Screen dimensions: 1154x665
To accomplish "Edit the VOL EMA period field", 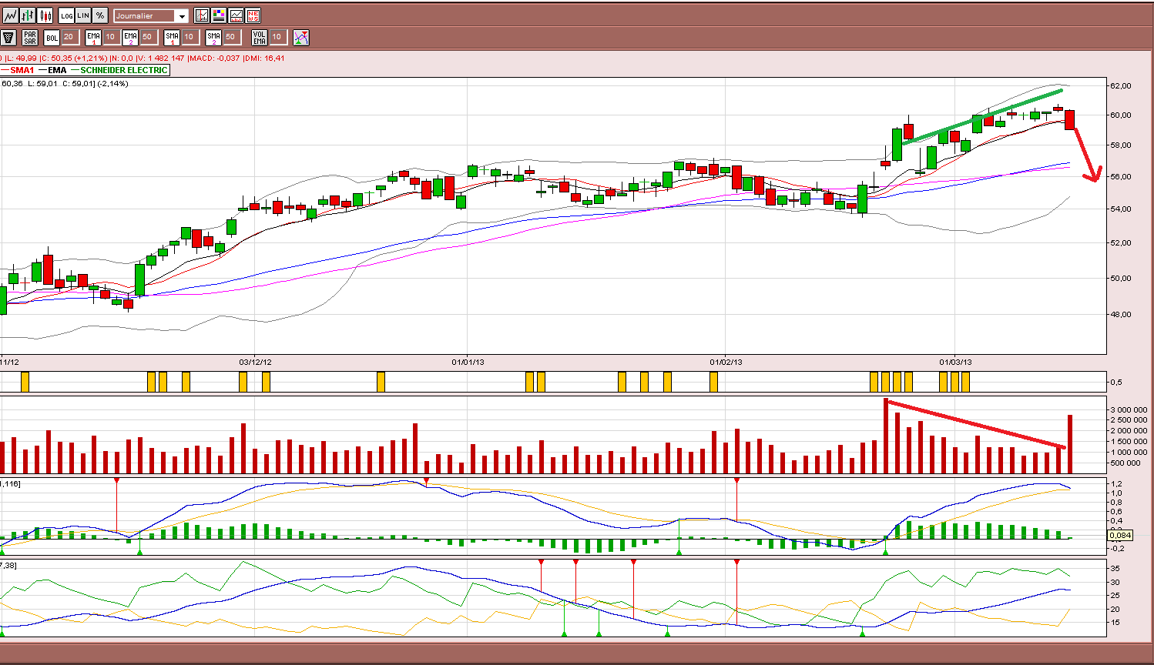I will tap(277, 37).
